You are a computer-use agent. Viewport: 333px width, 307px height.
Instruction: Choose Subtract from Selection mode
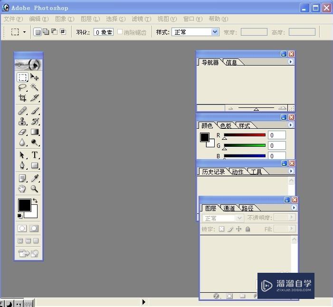pos(54,32)
